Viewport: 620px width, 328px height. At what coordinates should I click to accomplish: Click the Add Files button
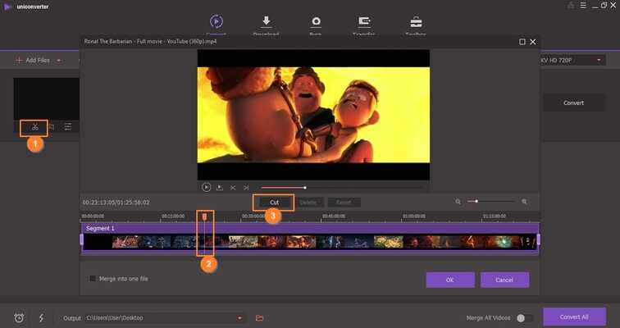(x=33, y=60)
